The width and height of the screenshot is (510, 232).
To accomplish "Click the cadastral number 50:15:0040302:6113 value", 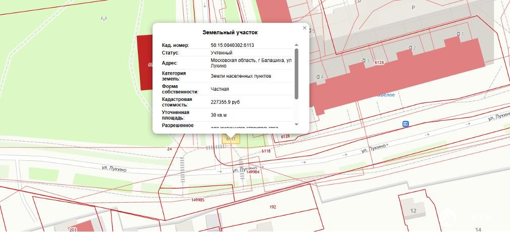I will [x=232, y=45].
